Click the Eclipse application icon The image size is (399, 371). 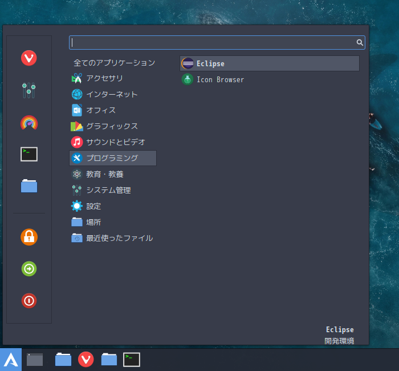click(x=188, y=63)
